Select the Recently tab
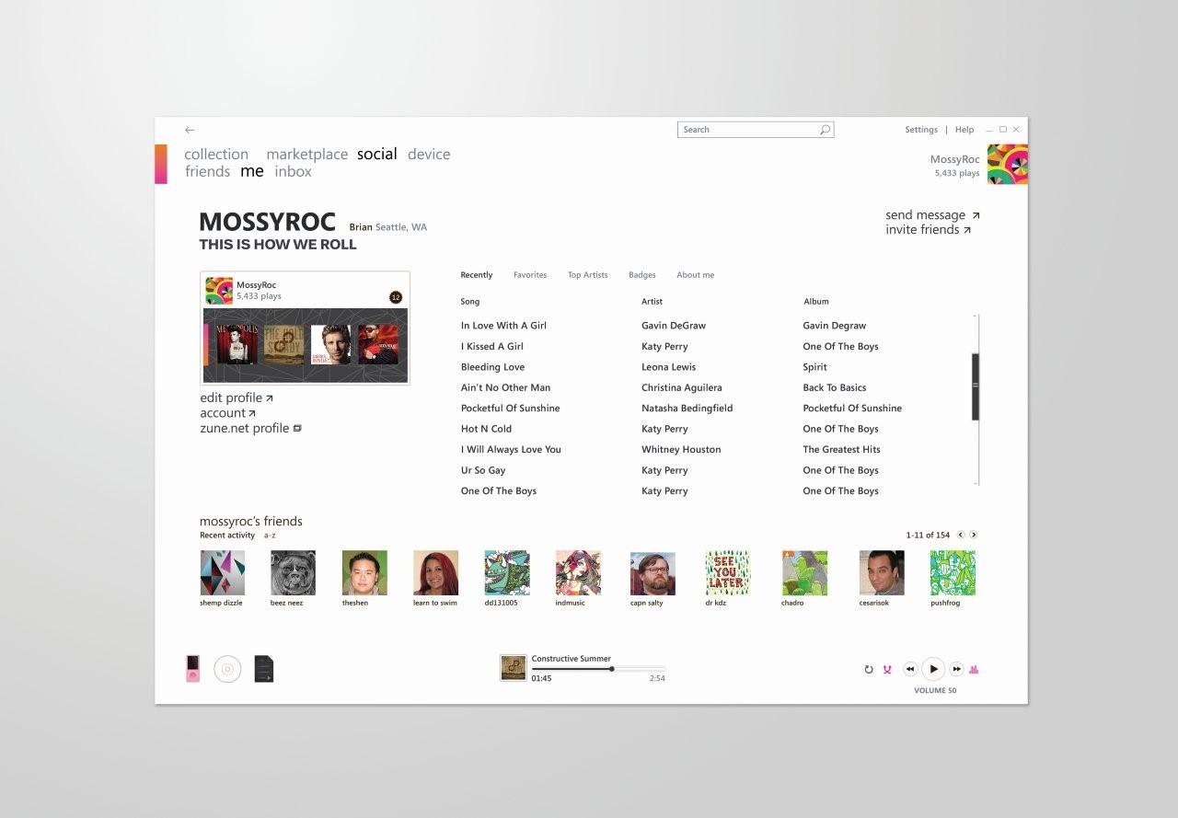Screen dimensions: 1178x818 pyautogui.click(x=477, y=275)
